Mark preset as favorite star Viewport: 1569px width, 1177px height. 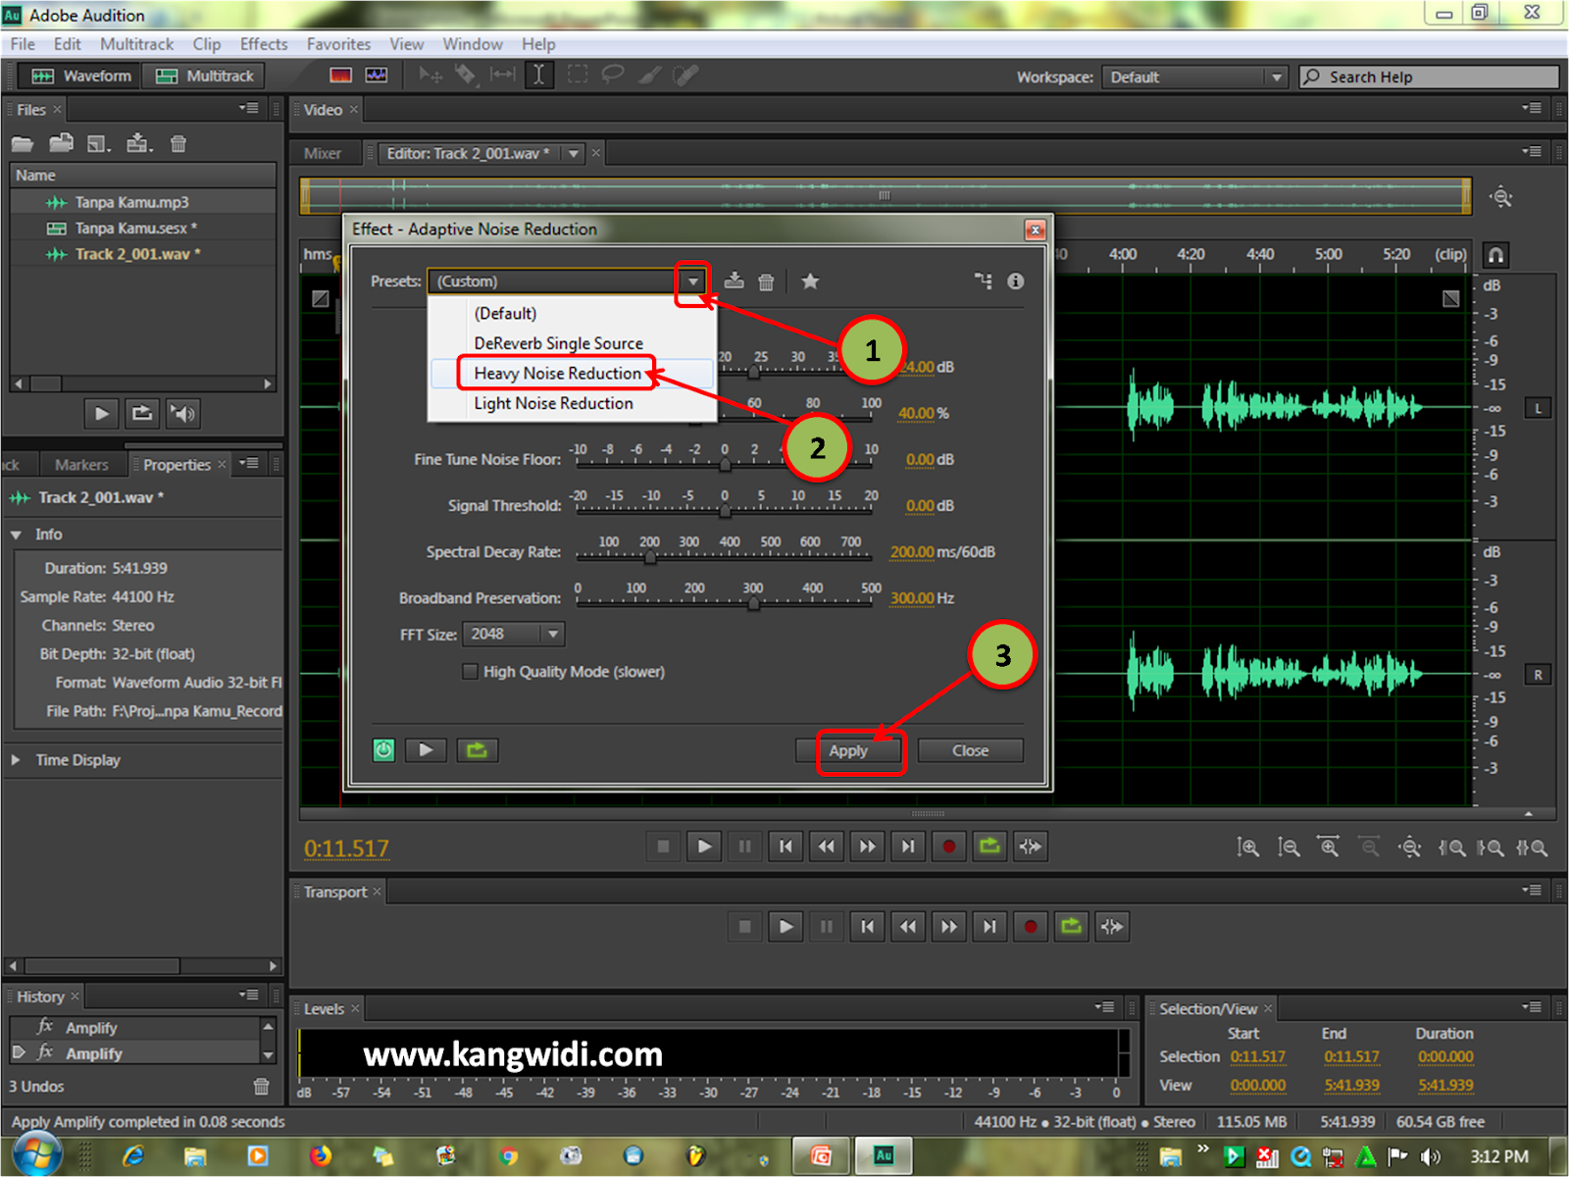click(810, 281)
